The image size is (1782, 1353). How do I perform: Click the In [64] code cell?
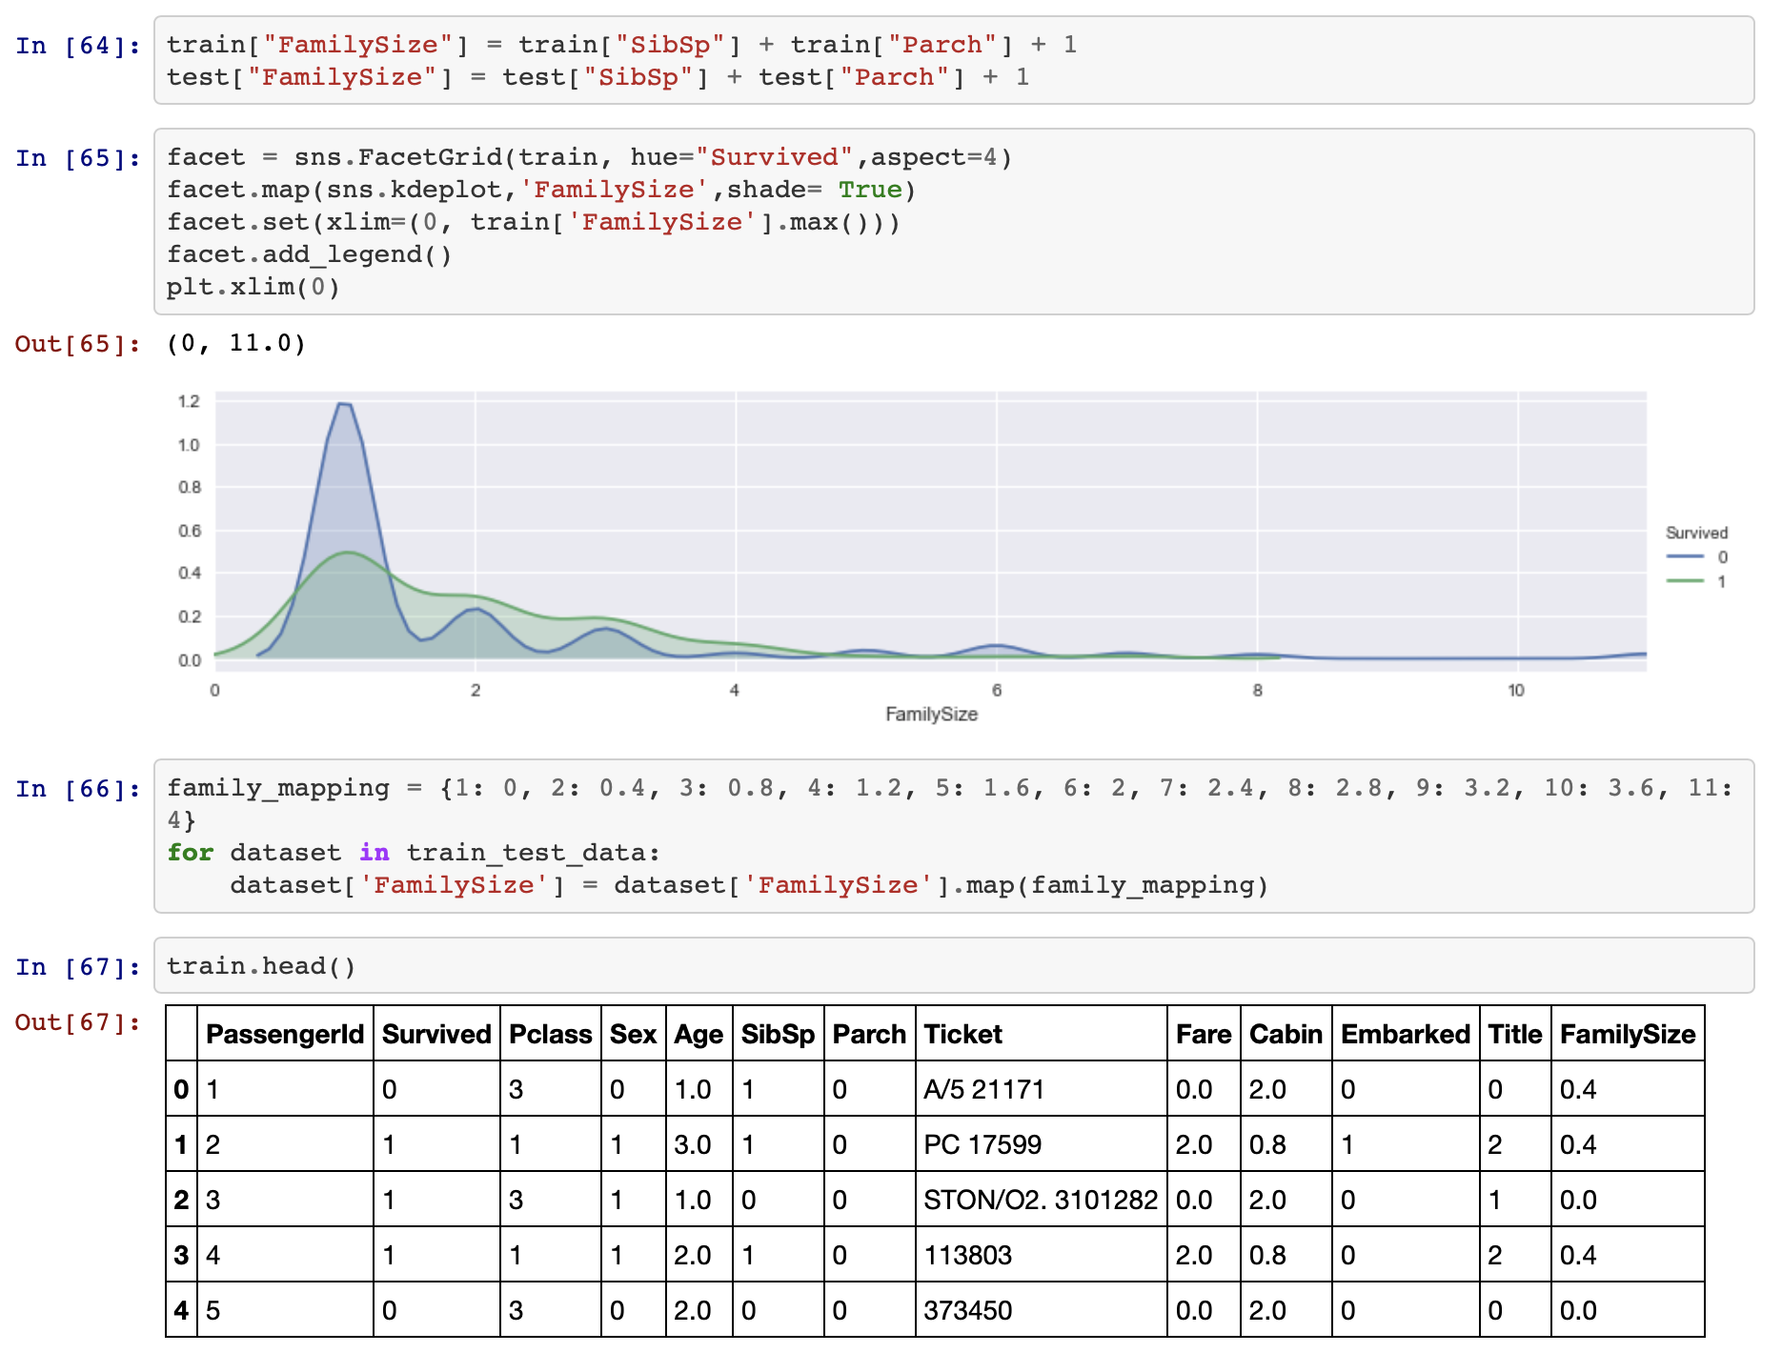[x=953, y=60]
